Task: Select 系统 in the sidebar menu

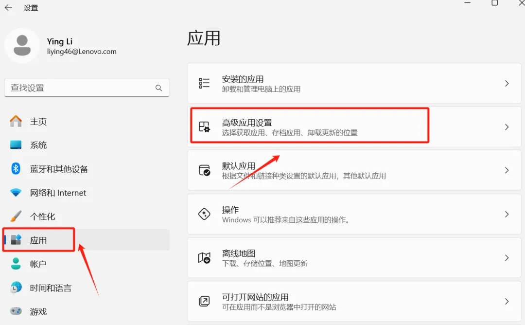Action: 38,145
